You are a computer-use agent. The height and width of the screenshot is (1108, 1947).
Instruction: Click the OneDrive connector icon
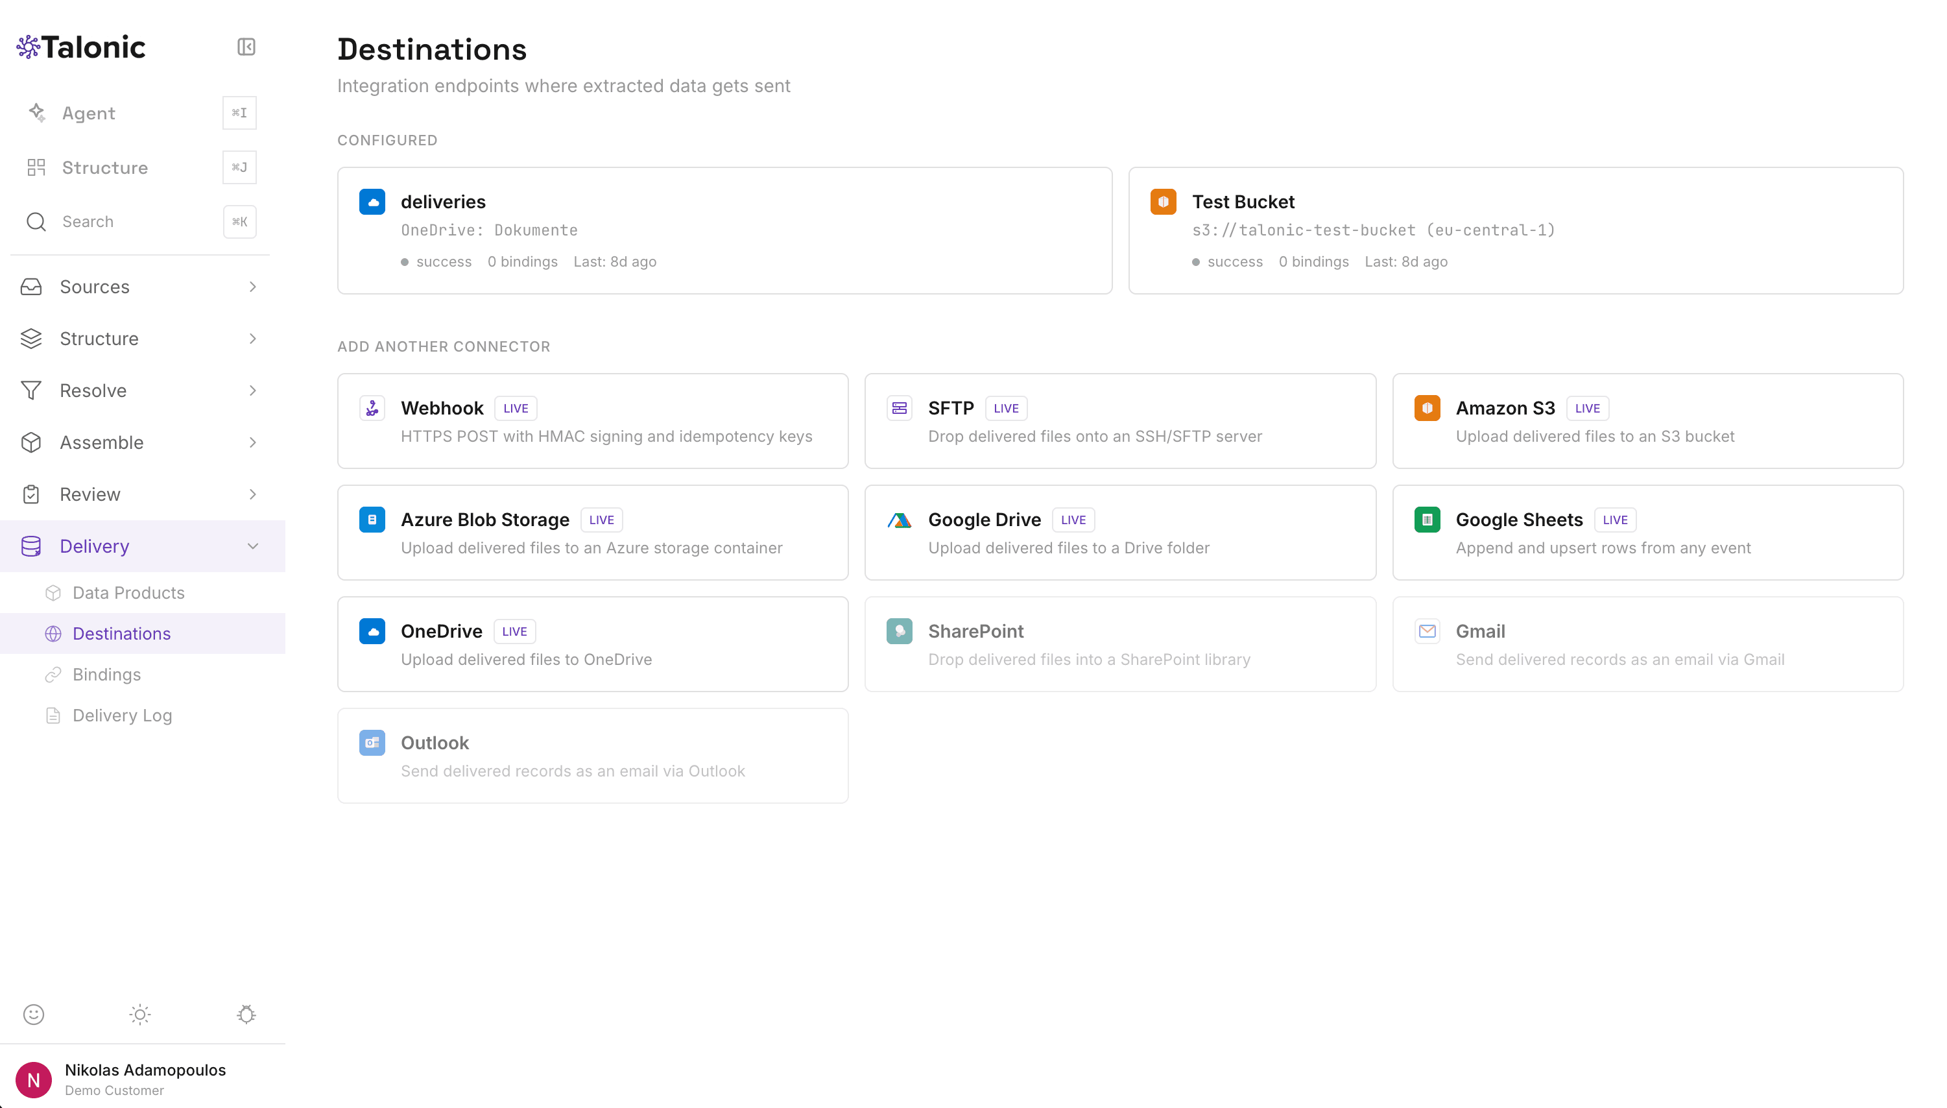click(x=372, y=631)
